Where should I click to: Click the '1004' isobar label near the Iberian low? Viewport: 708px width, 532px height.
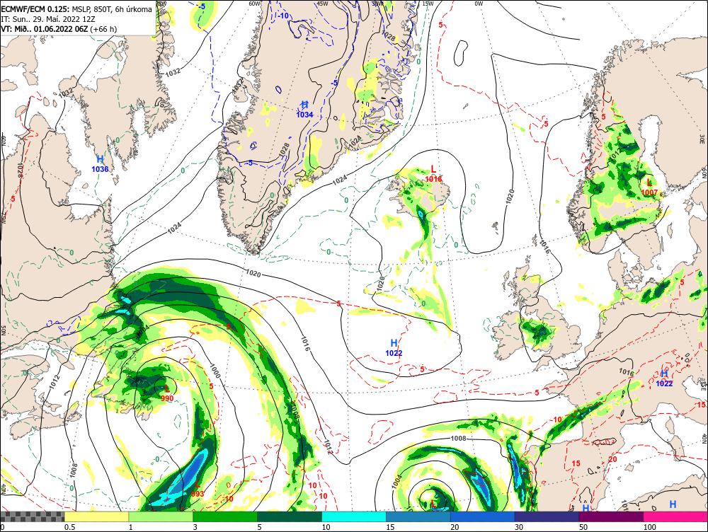(x=397, y=482)
